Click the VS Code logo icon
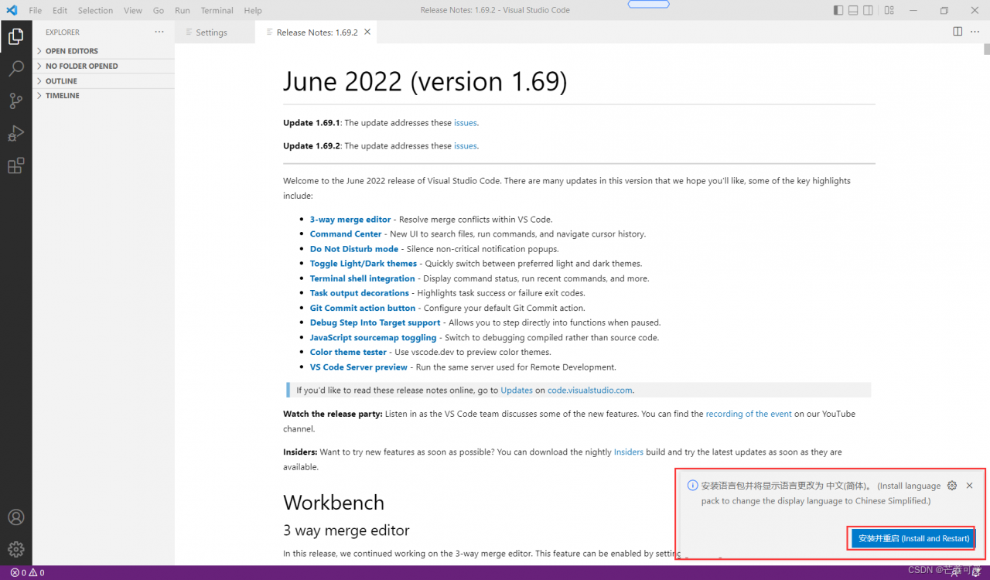This screenshot has height=580, width=990. pyautogui.click(x=12, y=10)
